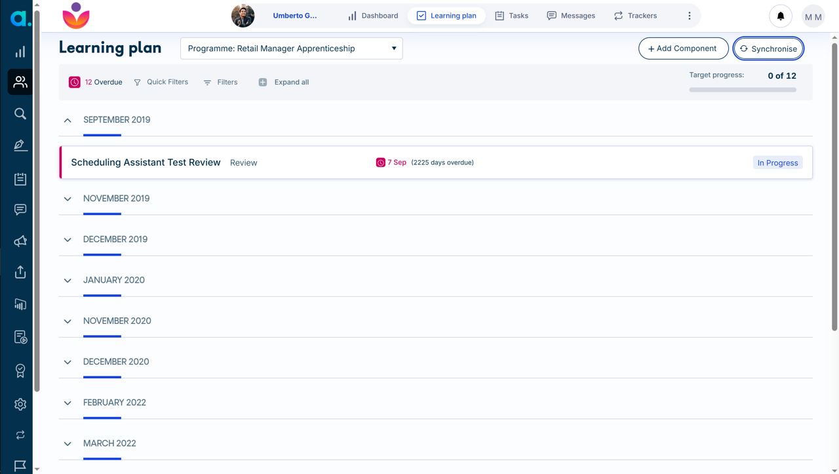
Task: Show the 12 Overdue items
Action: (x=96, y=82)
